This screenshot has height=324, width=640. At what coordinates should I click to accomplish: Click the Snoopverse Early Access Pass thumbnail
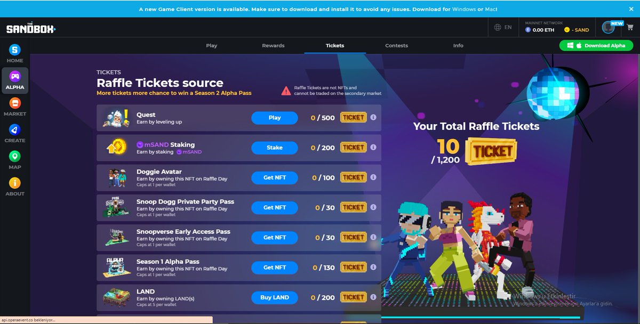(x=116, y=238)
